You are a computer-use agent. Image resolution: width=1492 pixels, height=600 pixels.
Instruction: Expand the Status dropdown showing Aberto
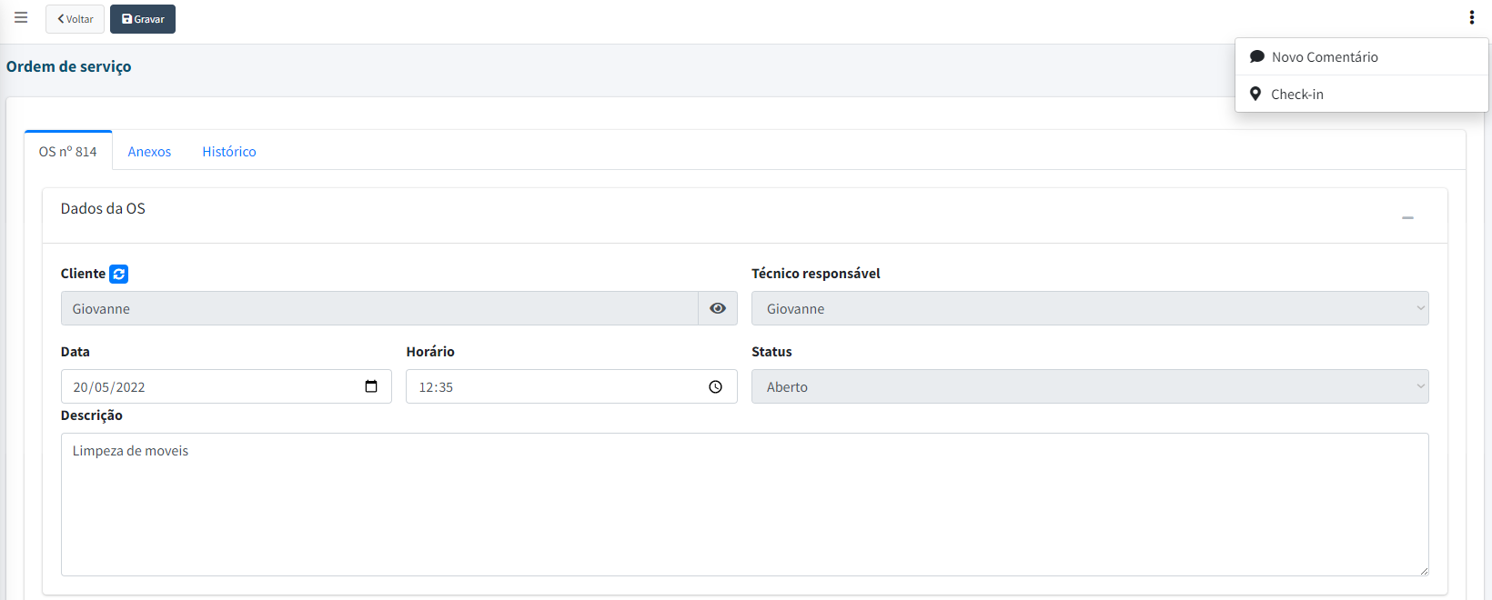click(x=1089, y=386)
